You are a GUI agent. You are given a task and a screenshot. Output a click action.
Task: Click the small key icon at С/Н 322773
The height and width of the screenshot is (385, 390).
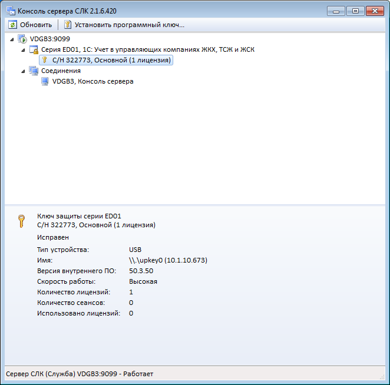[45, 60]
